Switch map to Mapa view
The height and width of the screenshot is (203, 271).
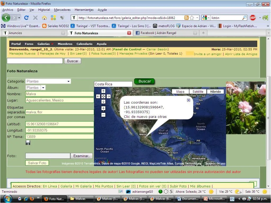click(180, 91)
